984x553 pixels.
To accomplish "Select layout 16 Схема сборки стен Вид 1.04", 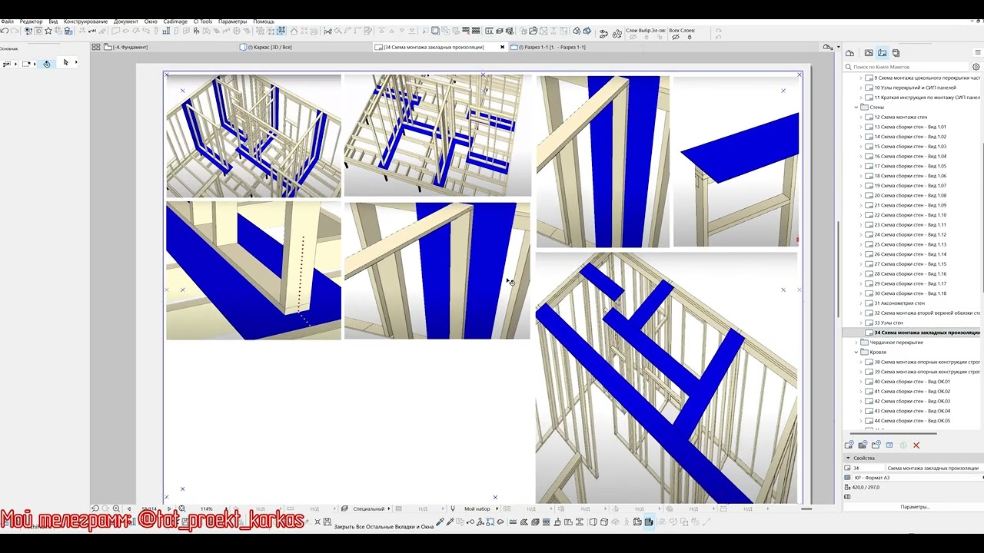I will (x=909, y=157).
